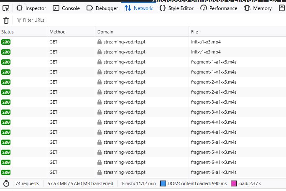Click lock icon on fragment-6-a1-x3.m4s row

[x=100, y=172]
